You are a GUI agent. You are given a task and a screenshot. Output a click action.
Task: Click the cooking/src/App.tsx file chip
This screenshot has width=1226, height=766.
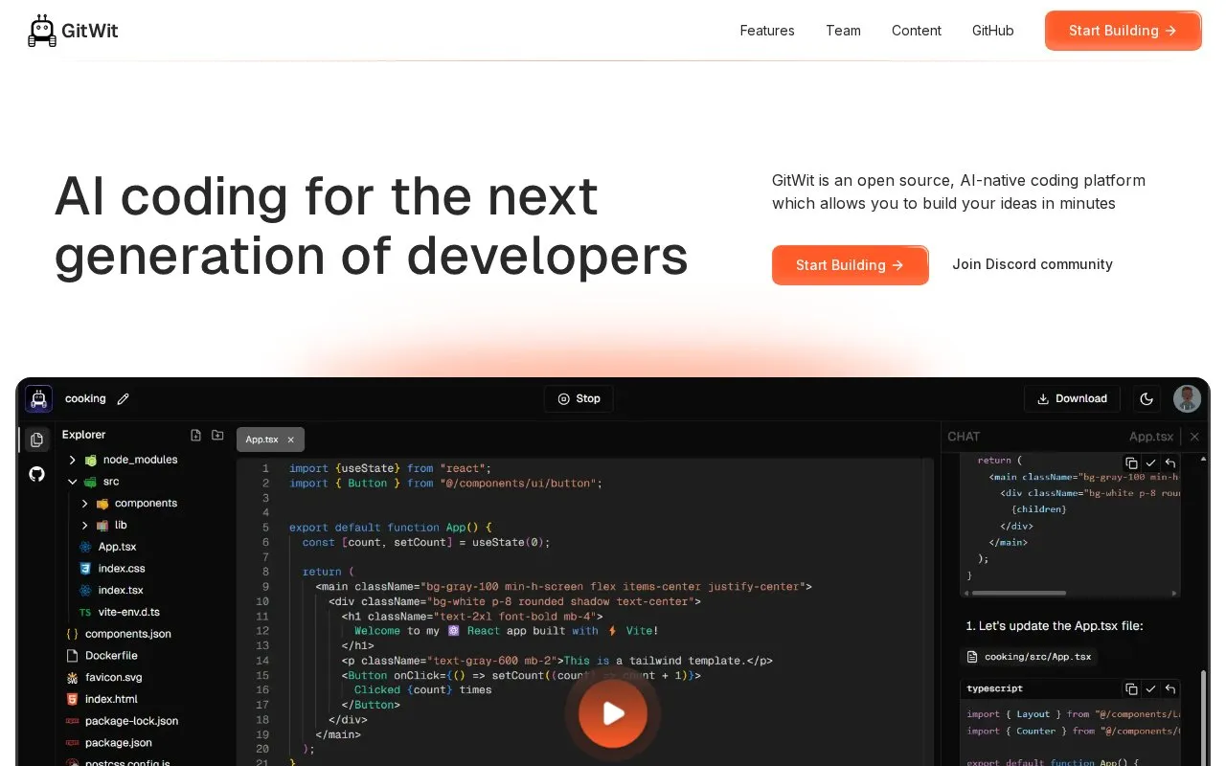[x=1030, y=657]
